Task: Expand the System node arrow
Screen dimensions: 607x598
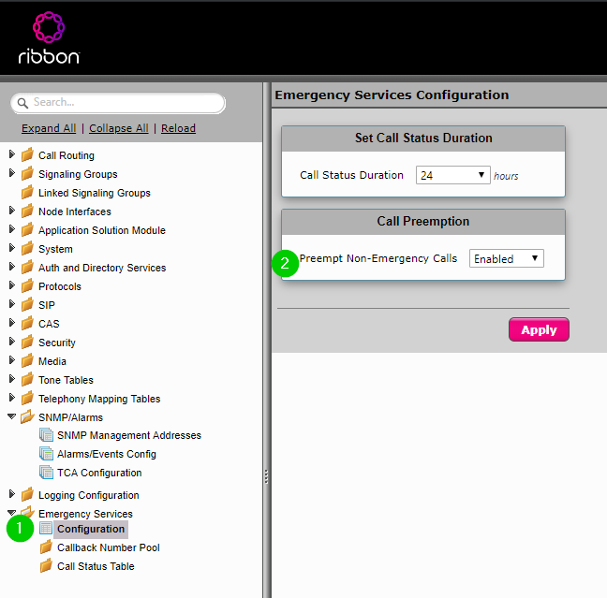Action: pyautogui.click(x=11, y=248)
